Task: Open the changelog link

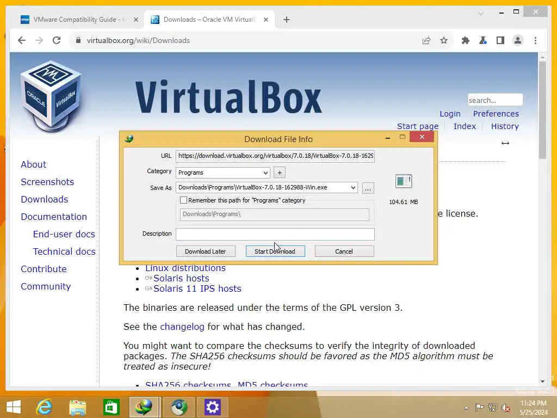Action: coord(182,327)
